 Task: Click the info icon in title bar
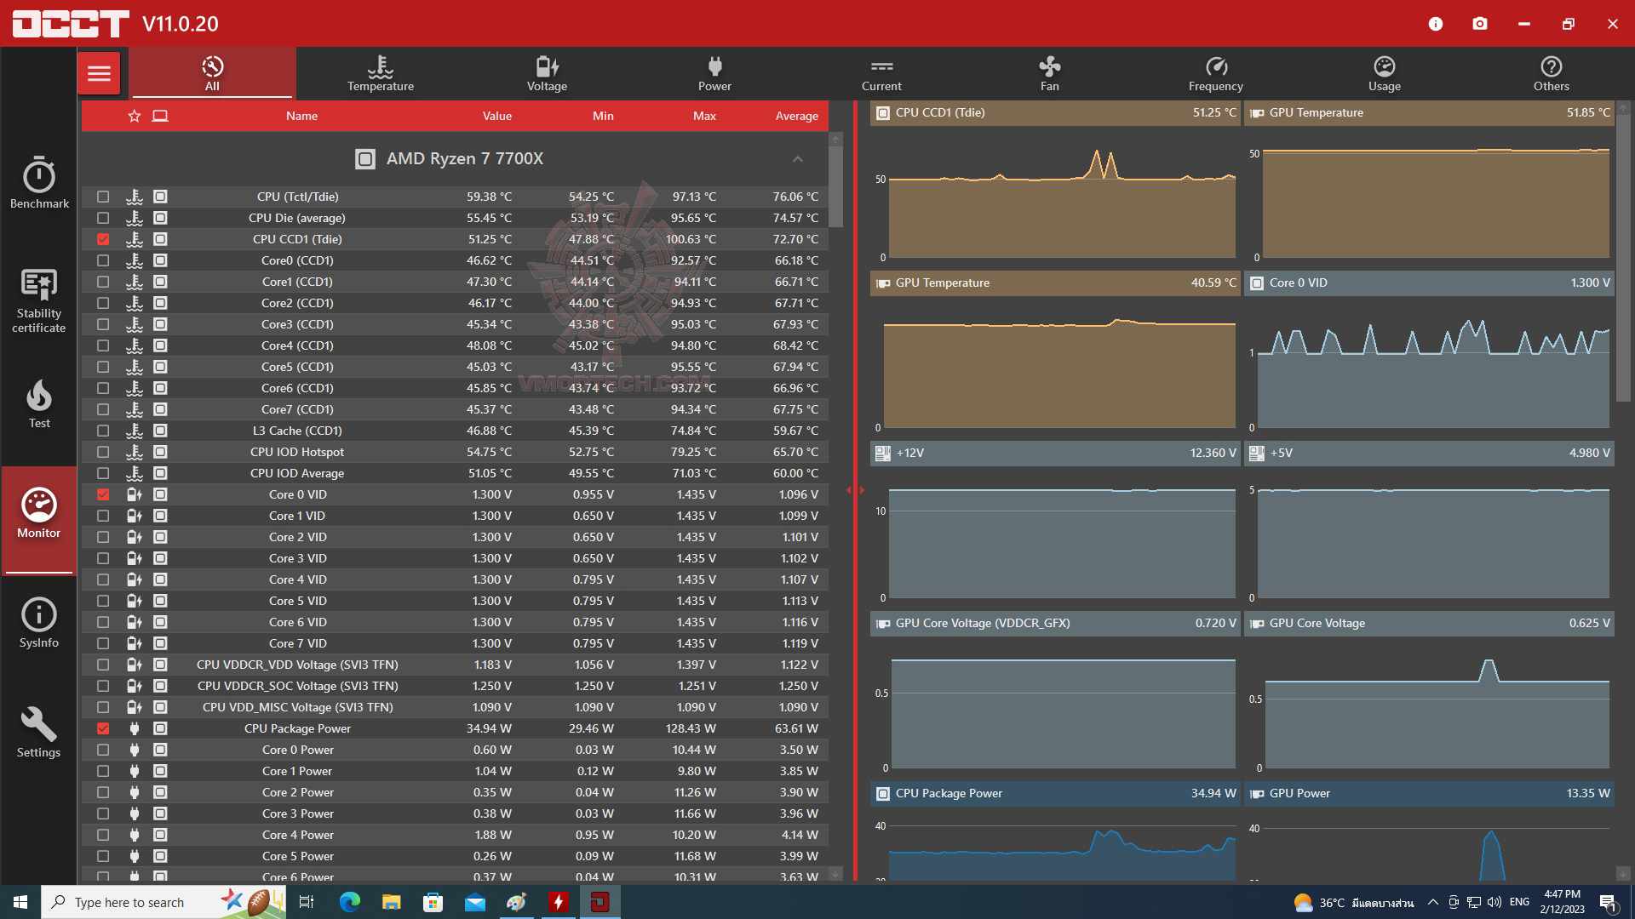click(x=1436, y=24)
